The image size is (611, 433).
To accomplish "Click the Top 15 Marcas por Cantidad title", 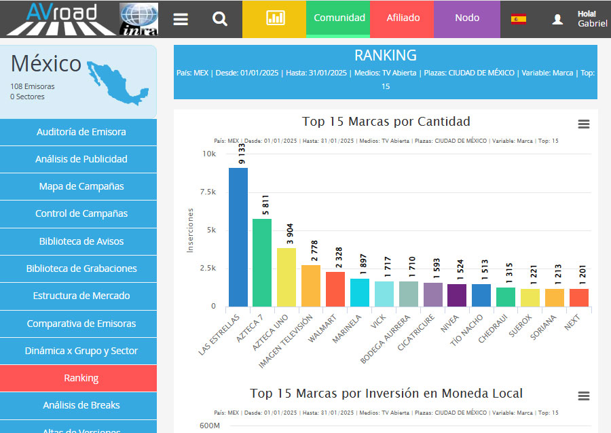I will point(386,121).
